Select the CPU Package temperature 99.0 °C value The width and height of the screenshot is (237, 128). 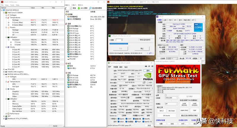pyautogui.click(x=33, y=20)
